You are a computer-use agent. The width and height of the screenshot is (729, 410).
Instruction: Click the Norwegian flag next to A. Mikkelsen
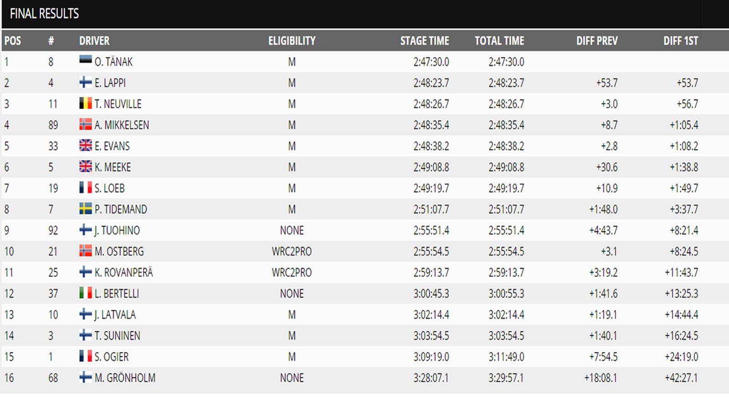coord(85,124)
